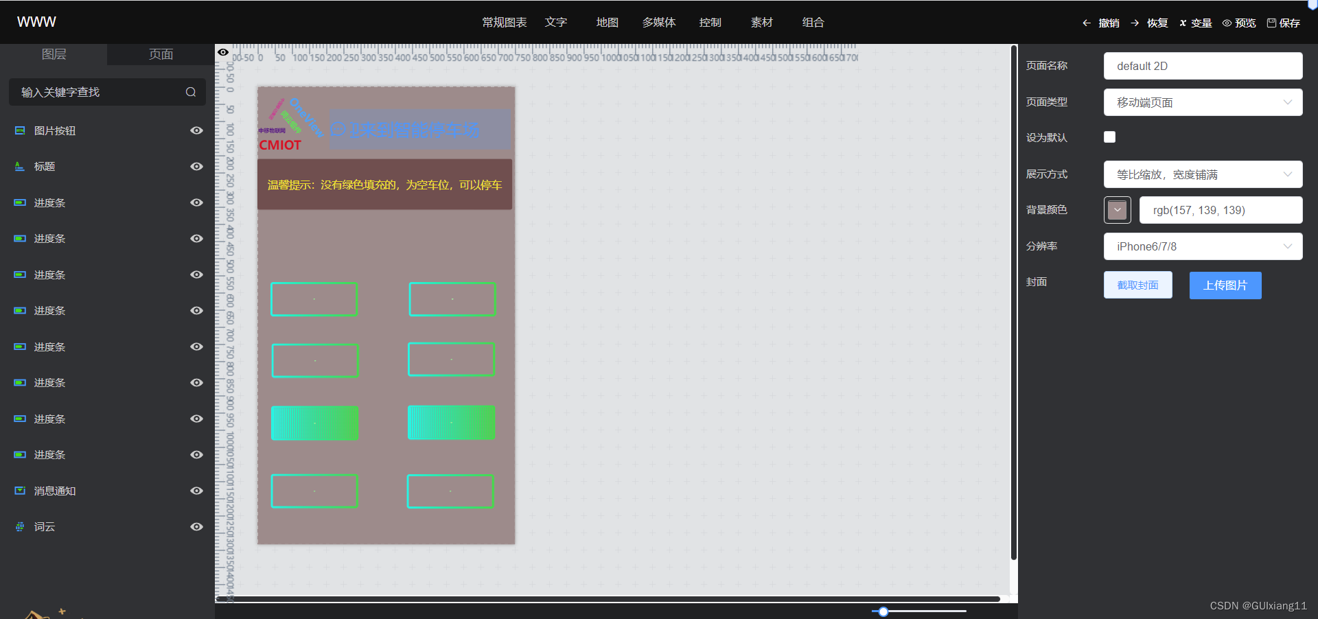Select the 温馨提示 notice box on canvas
This screenshot has height=619, width=1318.
pyautogui.click(x=384, y=184)
